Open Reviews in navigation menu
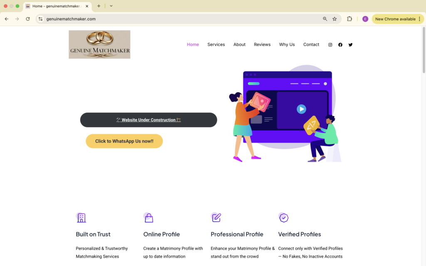The width and height of the screenshot is (426, 266). pos(262,44)
